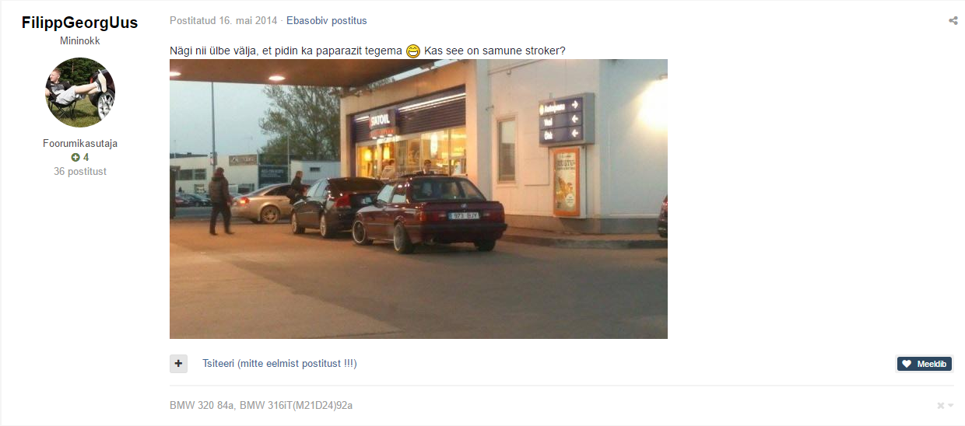Toggle the plus multiquote button

click(178, 363)
